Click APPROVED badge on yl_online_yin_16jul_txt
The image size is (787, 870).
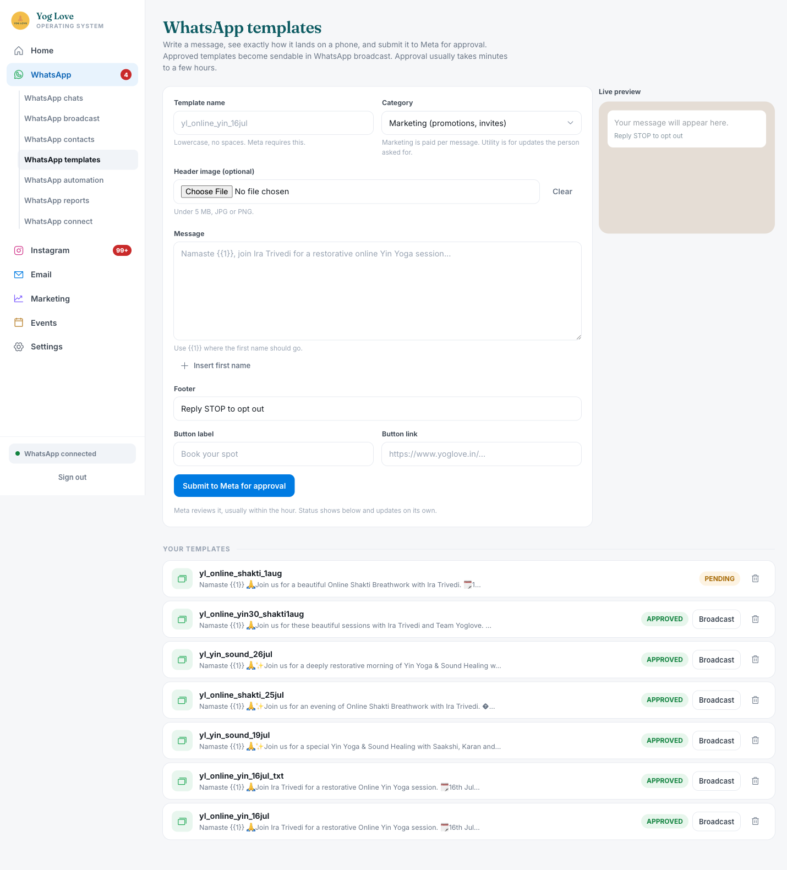click(x=664, y=781)
